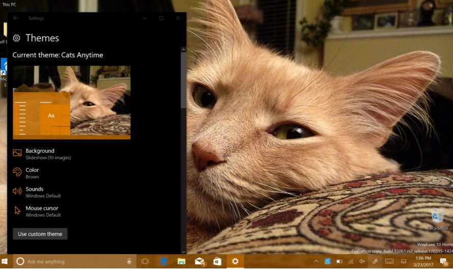
Task: Mute using the taskbar volume icon
Action: tap(362, 261)
